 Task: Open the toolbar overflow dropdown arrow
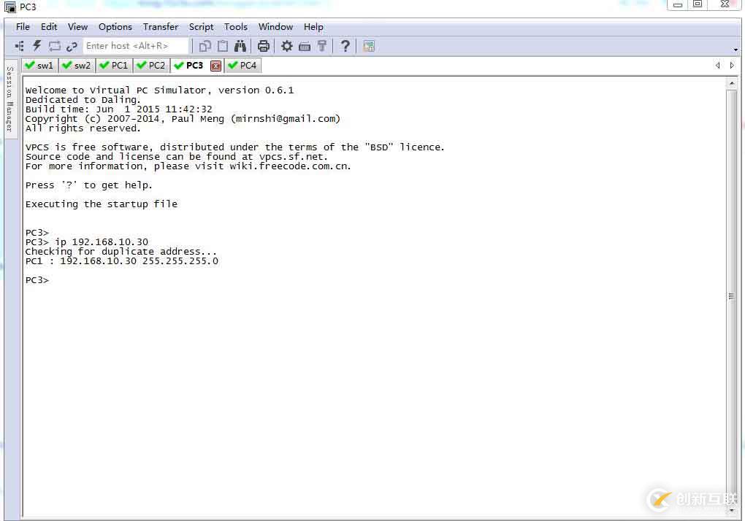pyautogui.click(x=736, y=50)
